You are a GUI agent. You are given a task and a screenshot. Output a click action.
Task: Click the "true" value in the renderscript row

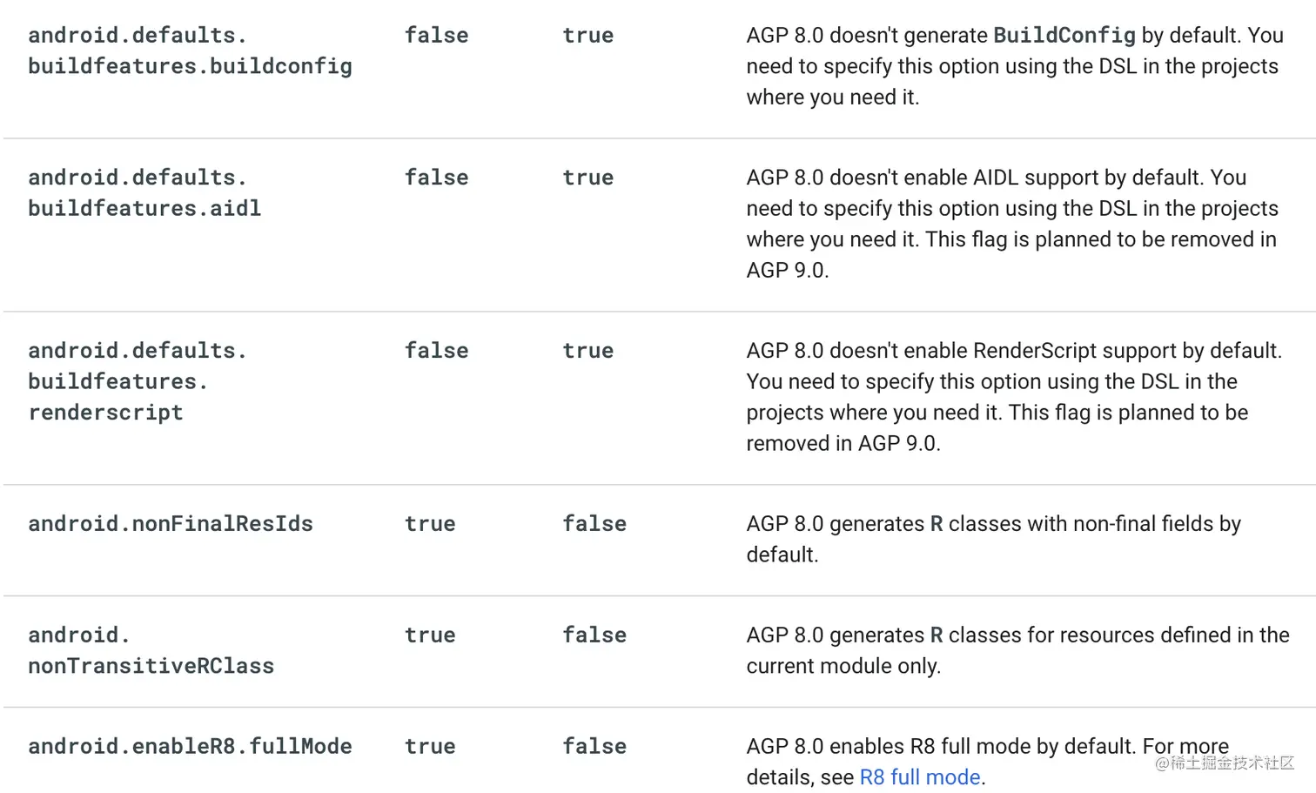click(x=587, y=351)
